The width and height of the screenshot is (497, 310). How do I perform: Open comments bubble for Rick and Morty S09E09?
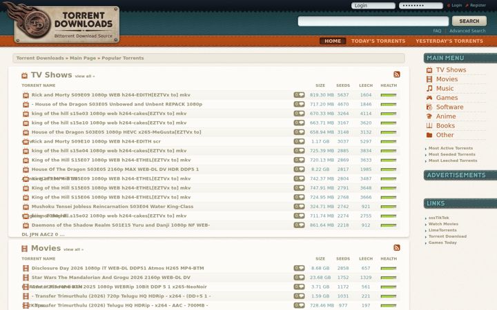click(x=299, y=95)
